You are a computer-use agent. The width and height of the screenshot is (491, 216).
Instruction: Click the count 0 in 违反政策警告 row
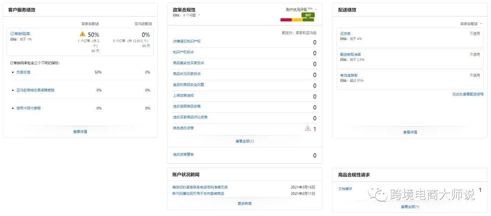[315, 155]
